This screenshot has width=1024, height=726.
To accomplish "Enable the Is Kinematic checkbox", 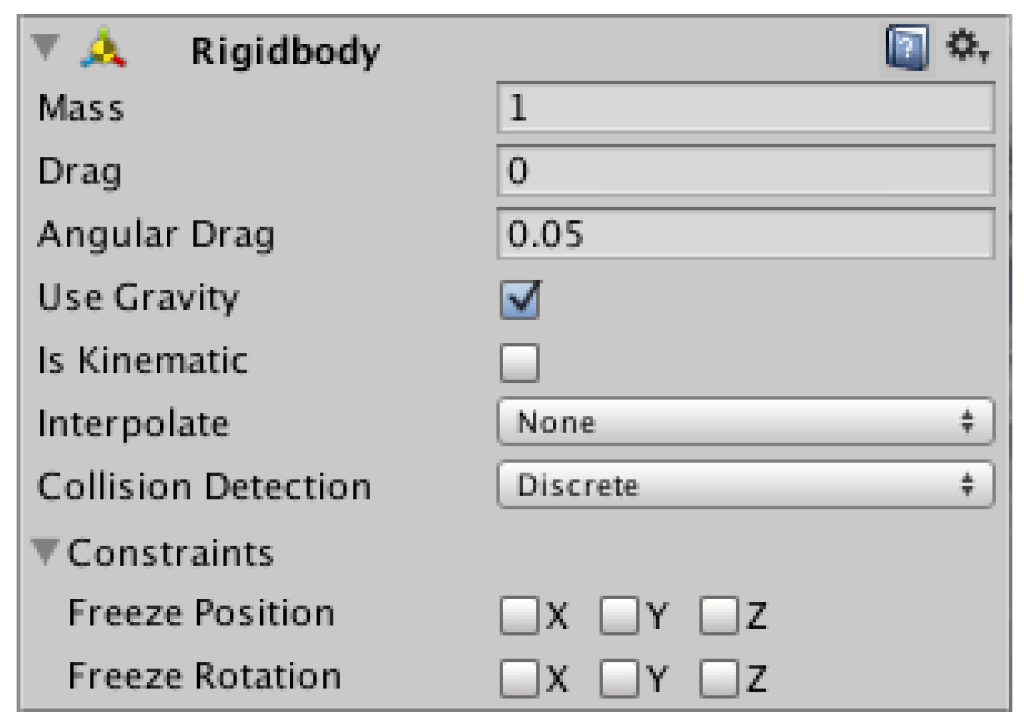I will [519, 362].
